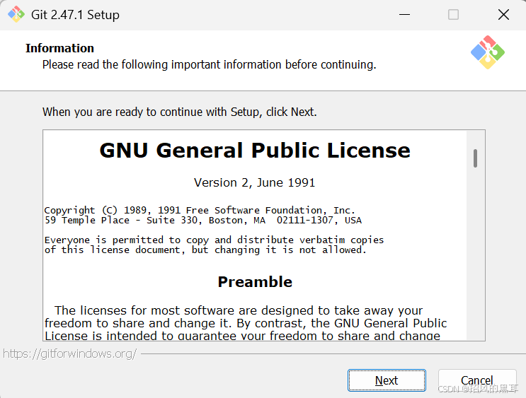Click the 'Version 2, June 1991' text
This screenshot has width=526, height=398.
[254, 182]
